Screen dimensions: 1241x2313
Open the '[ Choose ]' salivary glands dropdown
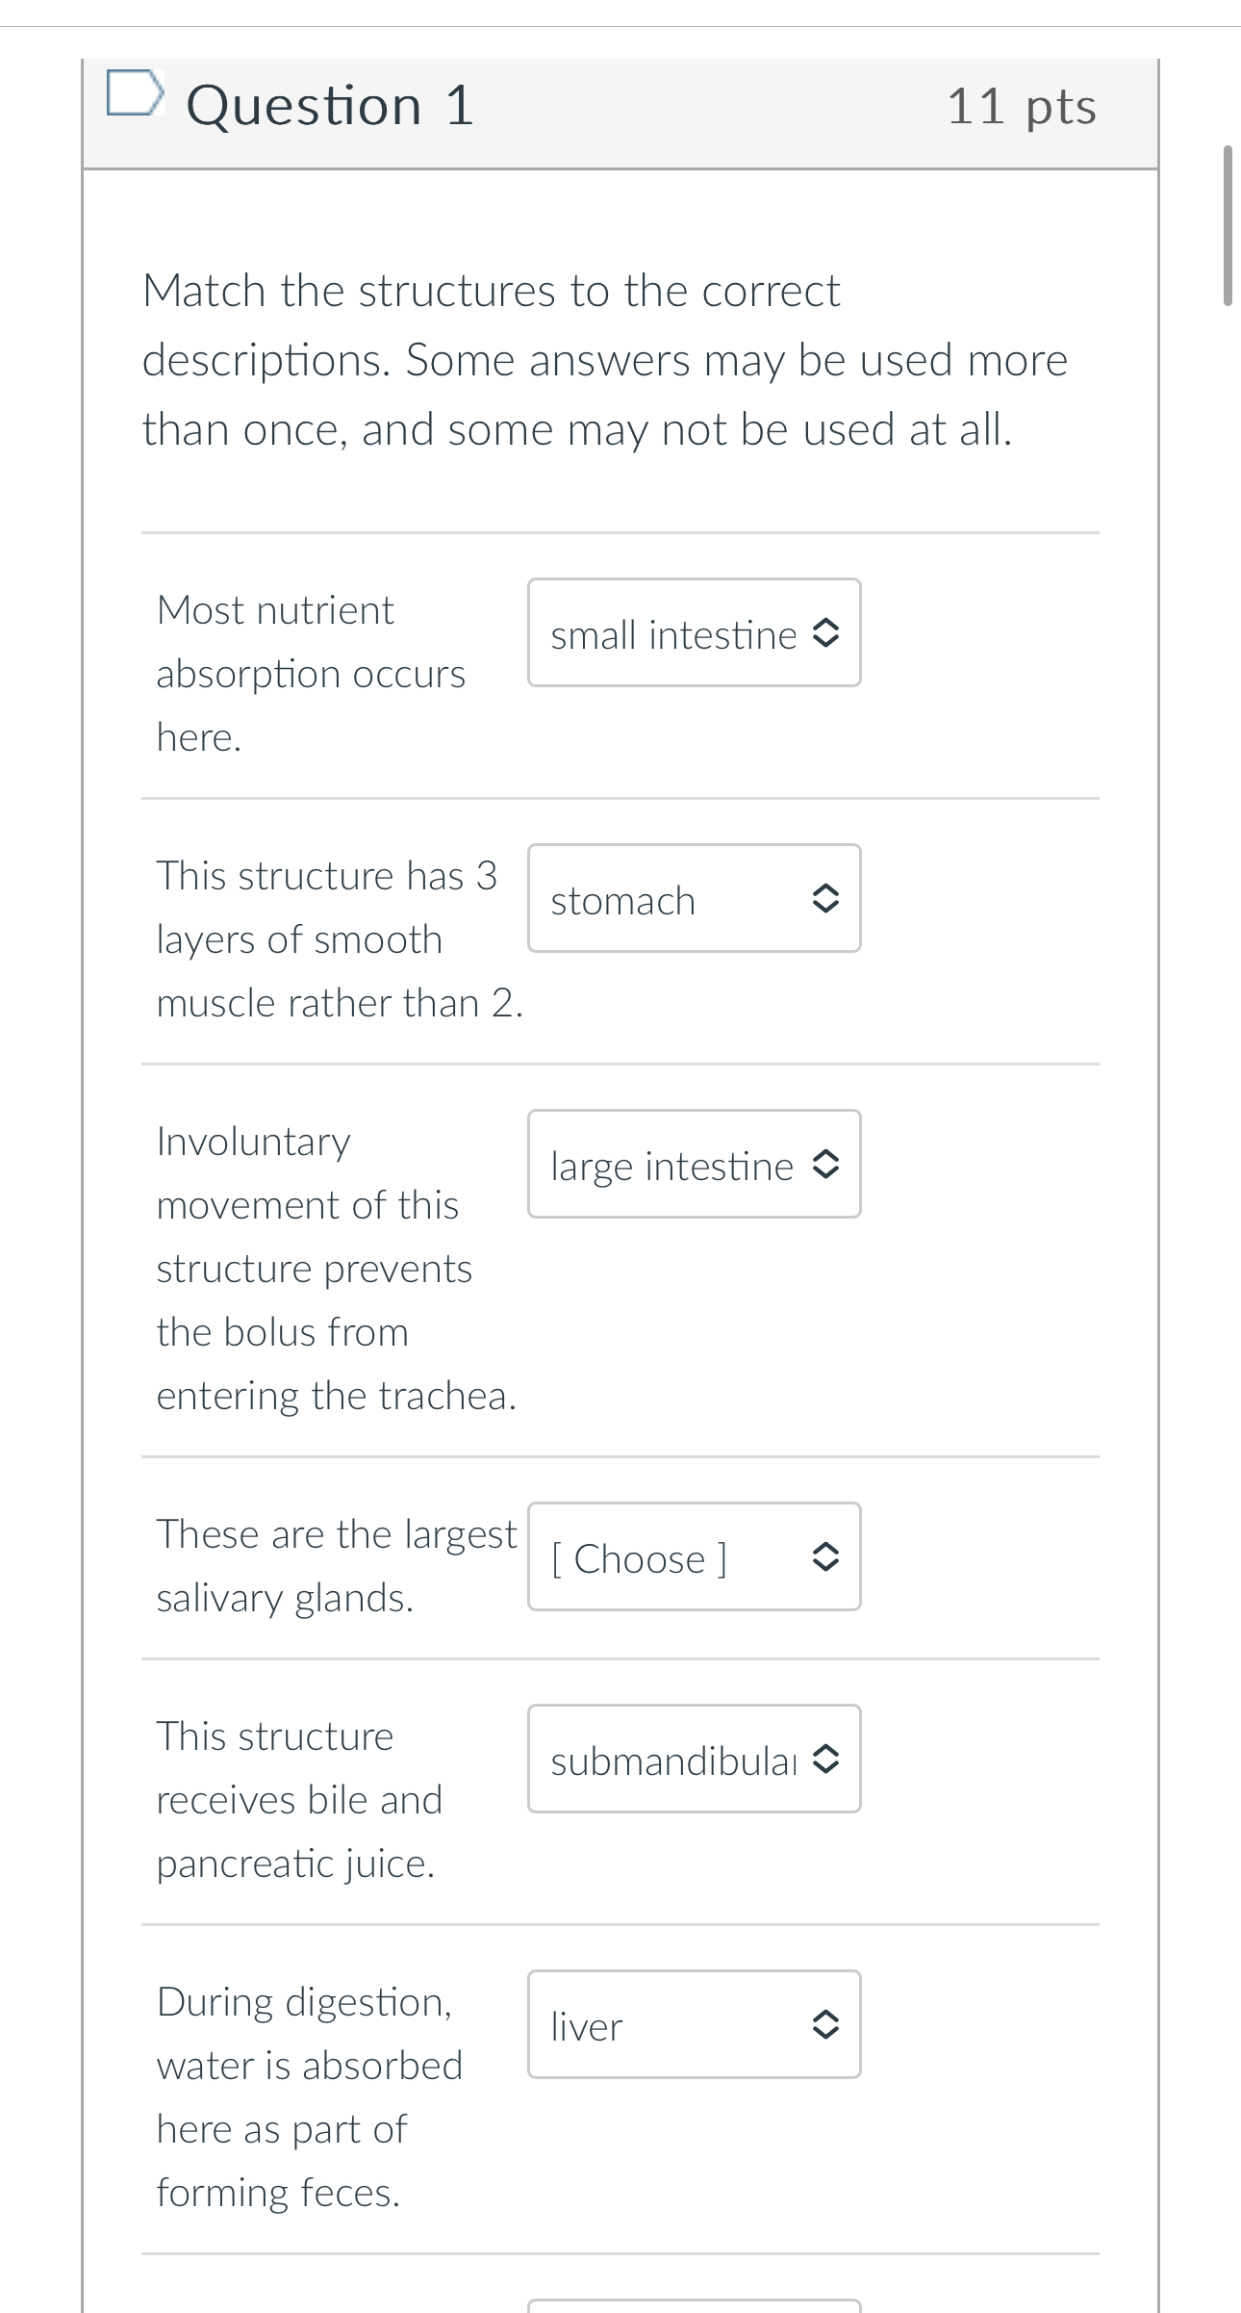click(693, 1557)
